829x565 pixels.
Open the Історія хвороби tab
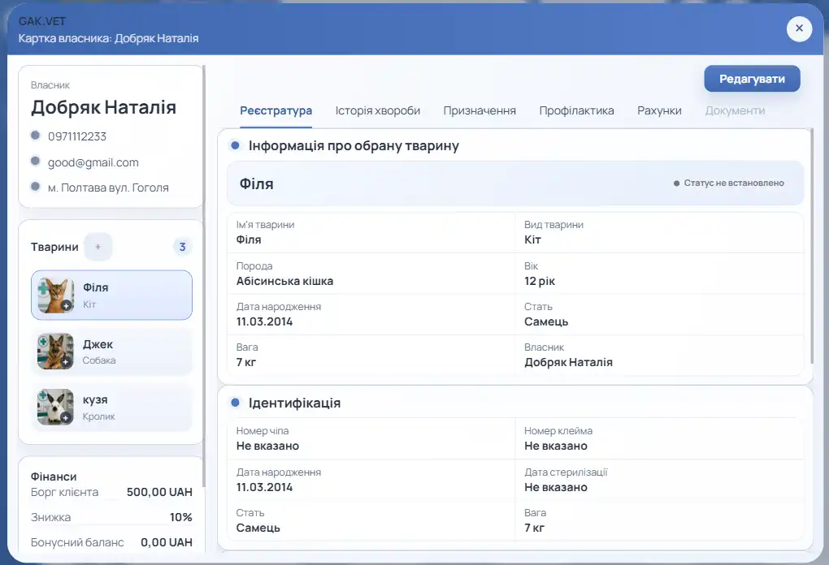[377, 111]
